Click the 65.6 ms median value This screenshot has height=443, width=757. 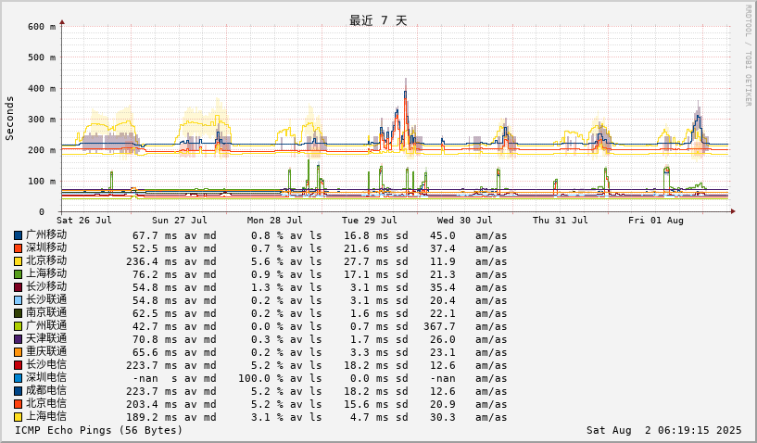click(x=155, y=353)
